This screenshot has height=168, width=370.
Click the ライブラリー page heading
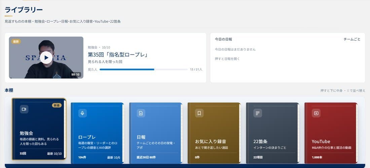tap(24, 10)
